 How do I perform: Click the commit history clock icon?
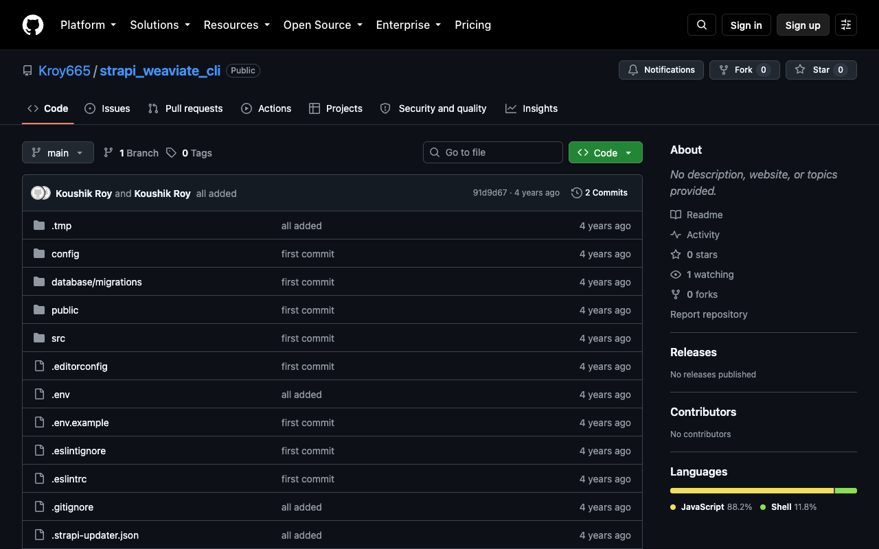pos(577,193)
